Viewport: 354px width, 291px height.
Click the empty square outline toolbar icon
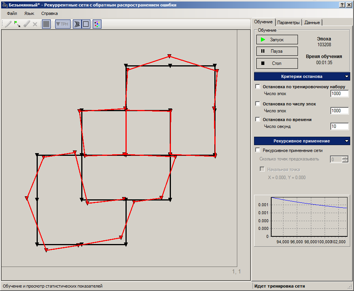click(86, 24)
